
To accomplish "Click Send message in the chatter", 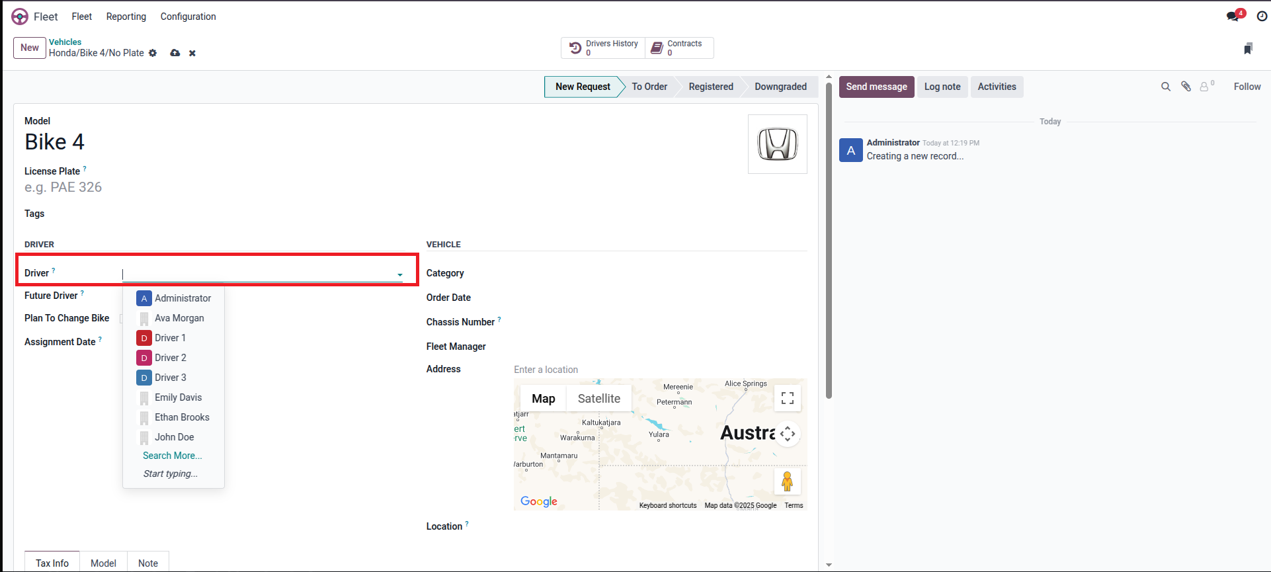I will [x=877, y=87].
